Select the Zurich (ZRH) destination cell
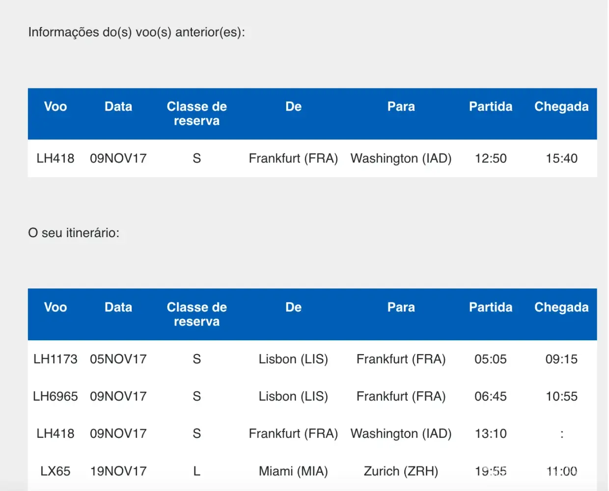 click(401, 471)
